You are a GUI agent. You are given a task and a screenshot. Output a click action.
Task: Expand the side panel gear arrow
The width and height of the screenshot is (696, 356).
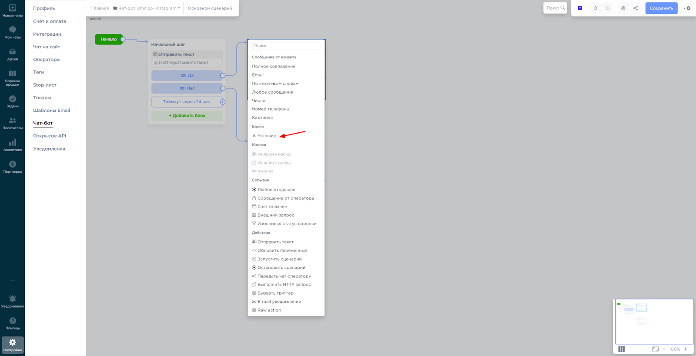point(687,8)
